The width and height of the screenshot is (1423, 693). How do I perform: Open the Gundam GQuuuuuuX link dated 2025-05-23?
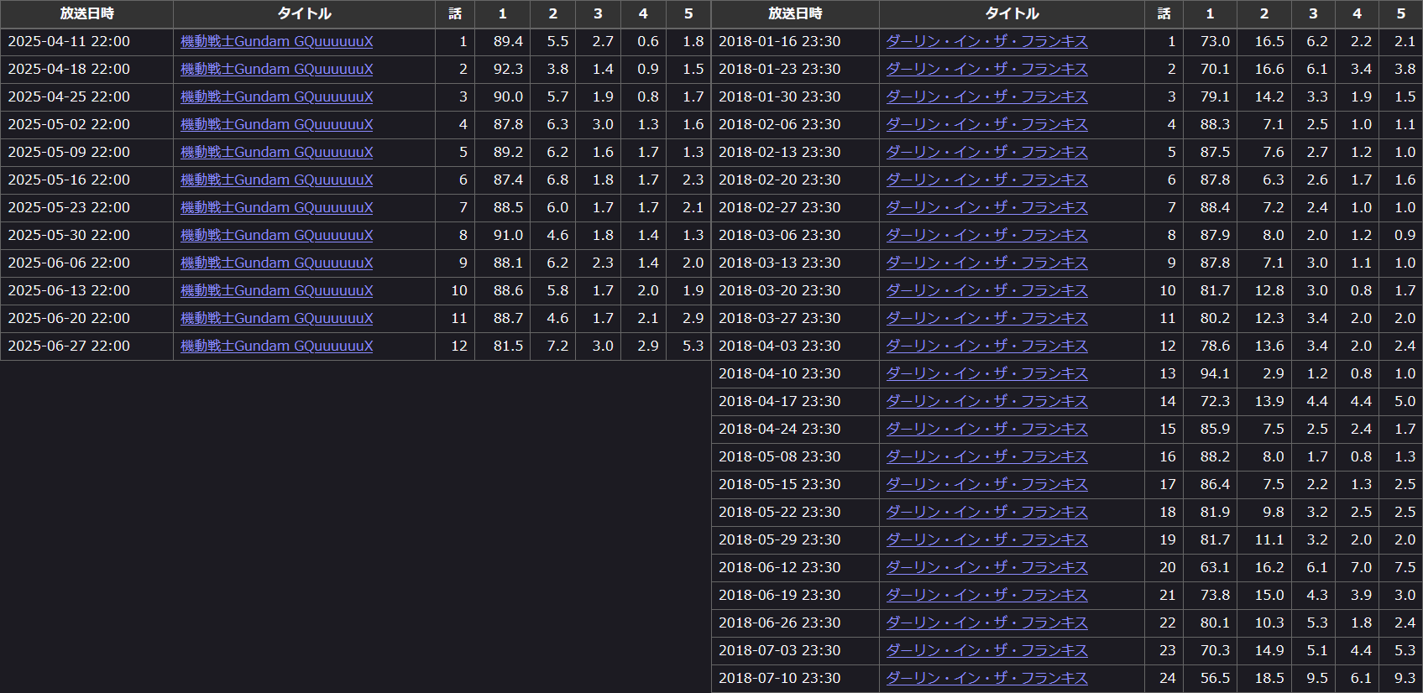click(276, 207)
